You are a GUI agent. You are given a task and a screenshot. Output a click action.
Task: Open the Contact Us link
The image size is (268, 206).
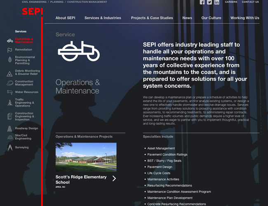250,2
